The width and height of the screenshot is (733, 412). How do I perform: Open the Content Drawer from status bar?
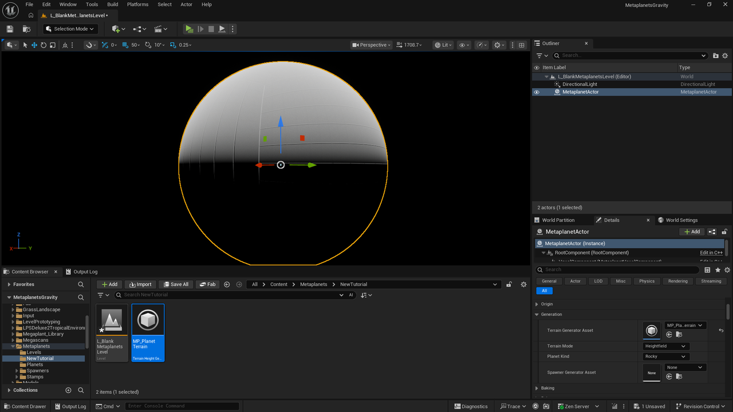[x=25, y=406]
